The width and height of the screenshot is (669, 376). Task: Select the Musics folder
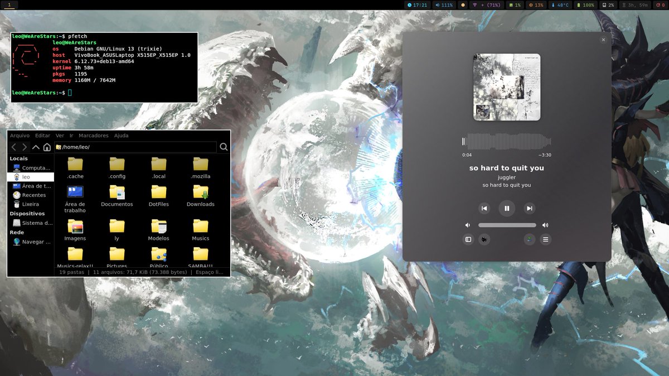(201, 230)
